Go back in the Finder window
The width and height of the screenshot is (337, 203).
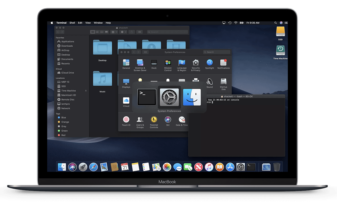[x=58, y=32]
